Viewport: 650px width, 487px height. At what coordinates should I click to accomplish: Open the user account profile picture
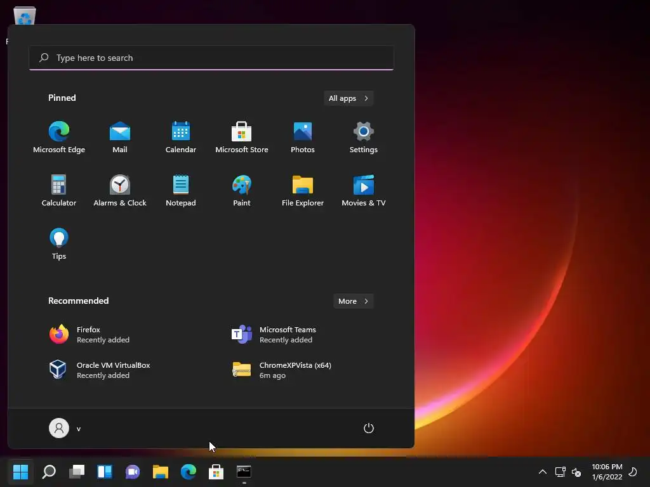click(x=59, y=428)
